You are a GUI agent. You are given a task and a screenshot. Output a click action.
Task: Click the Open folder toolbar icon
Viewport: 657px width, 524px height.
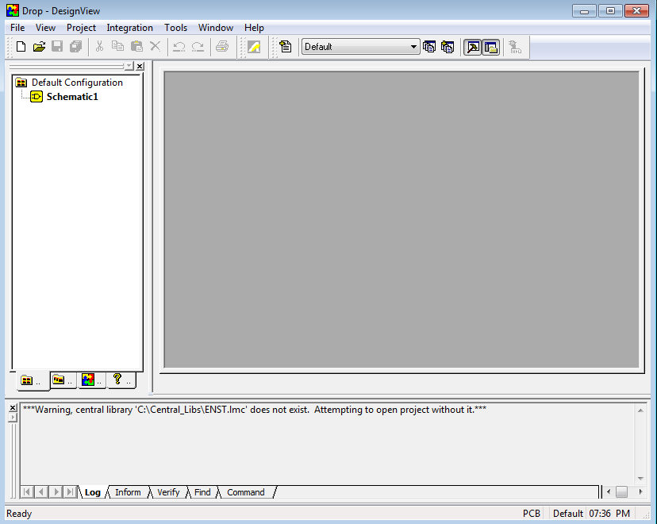pos(39,47)
